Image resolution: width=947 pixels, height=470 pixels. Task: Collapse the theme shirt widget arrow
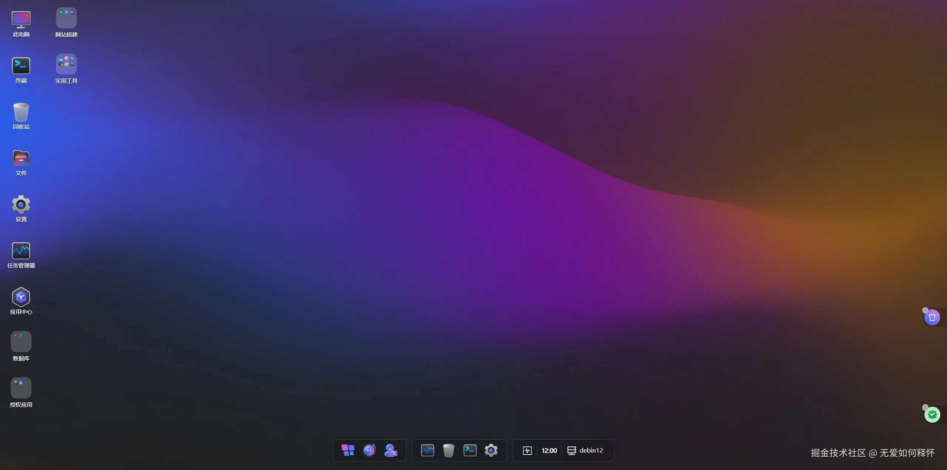point(925,310)
